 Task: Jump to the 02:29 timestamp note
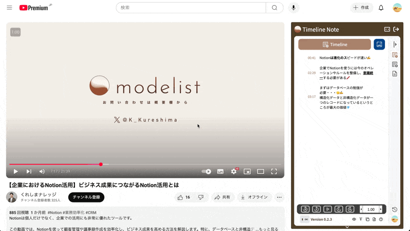tap(312, 73)
